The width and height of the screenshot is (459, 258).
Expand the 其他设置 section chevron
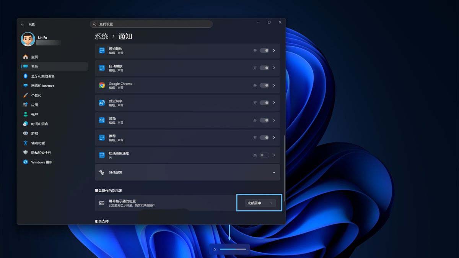(x=274, y=172)
